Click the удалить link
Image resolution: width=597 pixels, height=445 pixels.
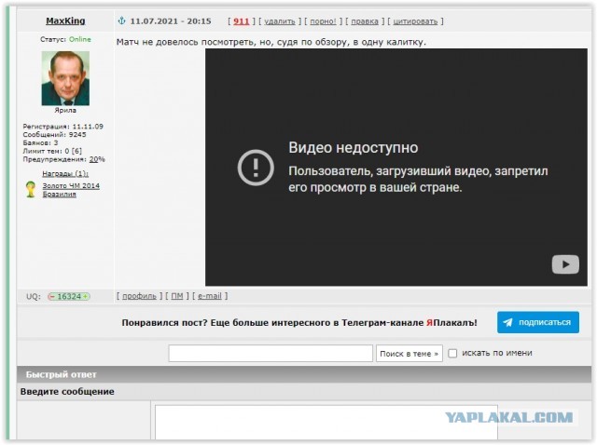click(280, 21)
